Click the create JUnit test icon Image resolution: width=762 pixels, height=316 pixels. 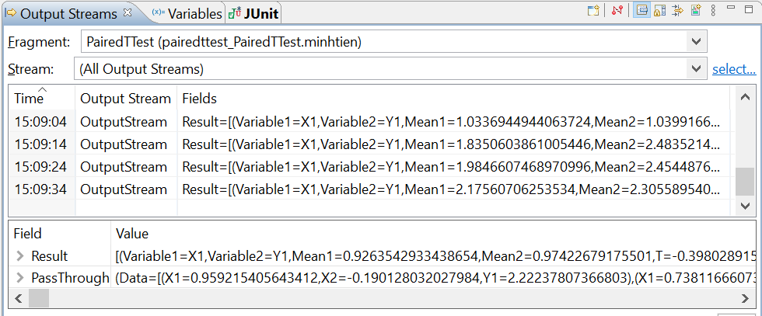pos(696,11)
